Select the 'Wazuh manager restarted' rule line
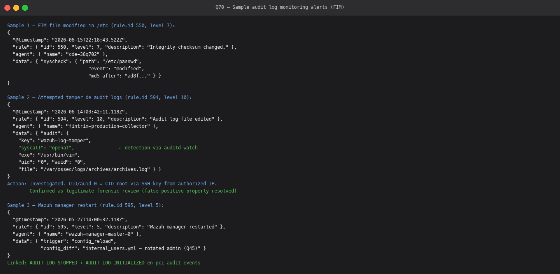This screenshot has width=560, height=274. 119,227
